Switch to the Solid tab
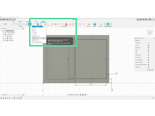 (x=13, y=21)
